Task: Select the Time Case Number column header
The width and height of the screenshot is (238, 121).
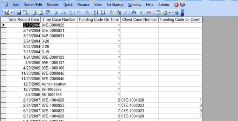Action: pos(59,19)
